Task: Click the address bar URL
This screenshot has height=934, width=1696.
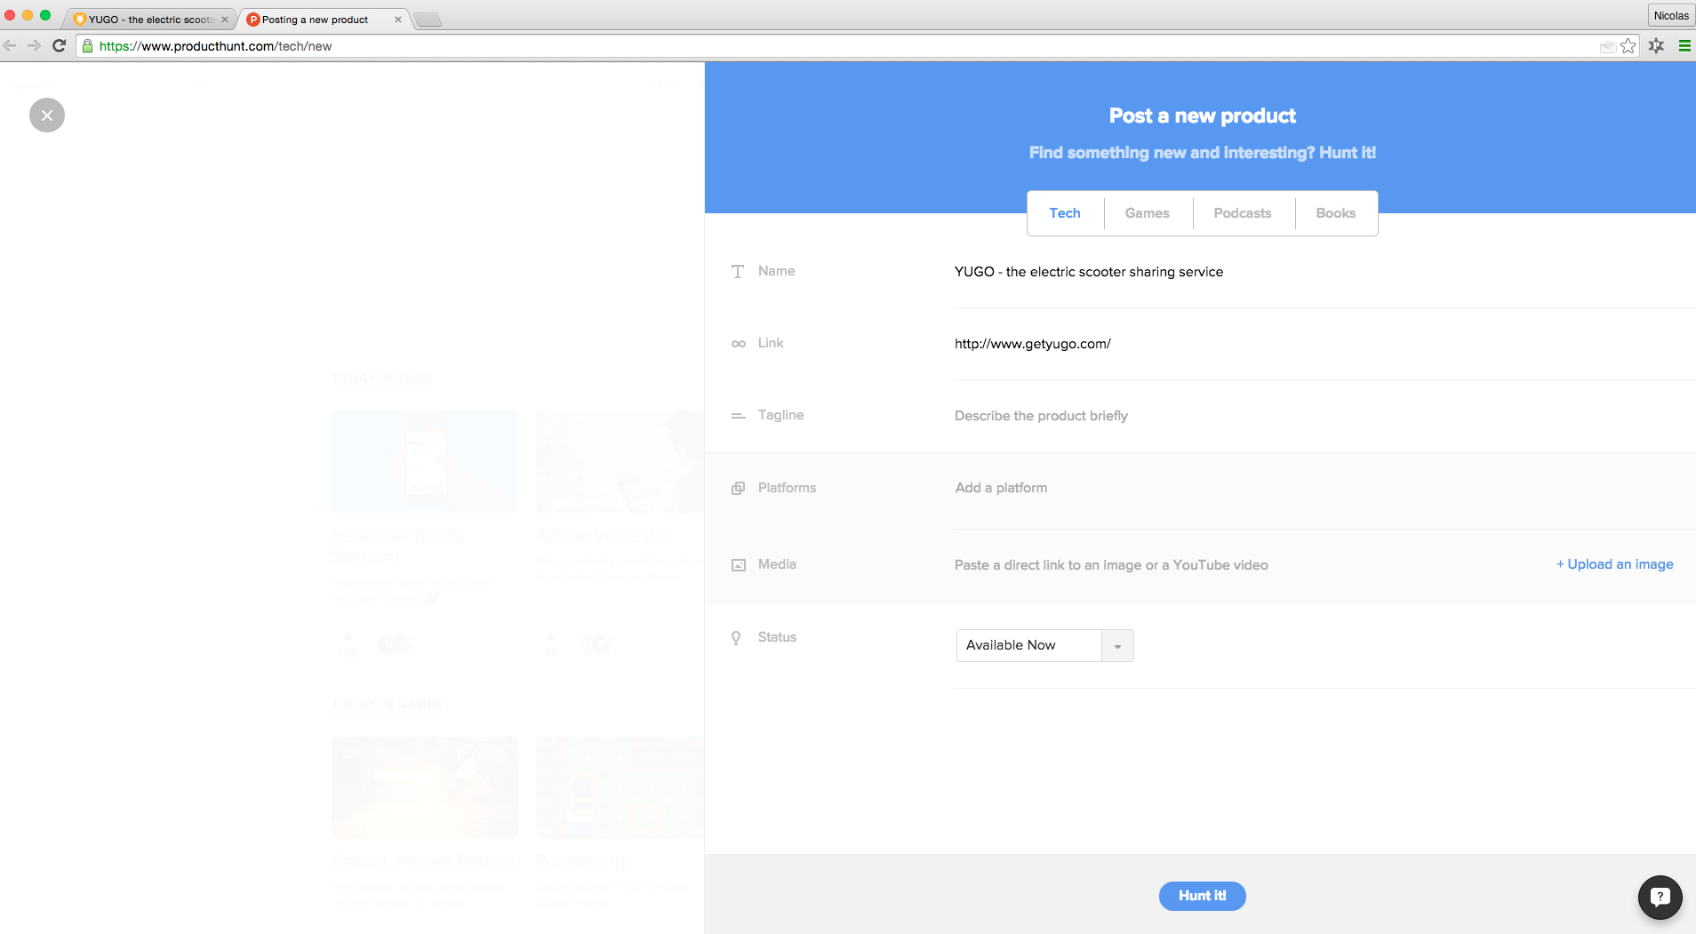Action: click(215, 46)
